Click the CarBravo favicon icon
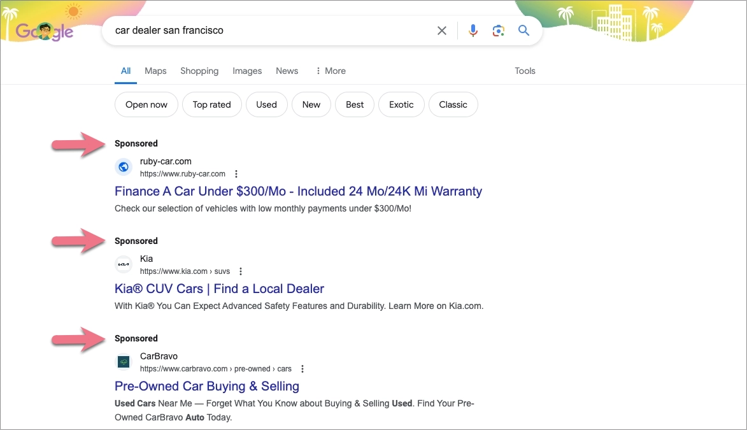The height and width of the screenshot is (430, 747). pos(124,362)
